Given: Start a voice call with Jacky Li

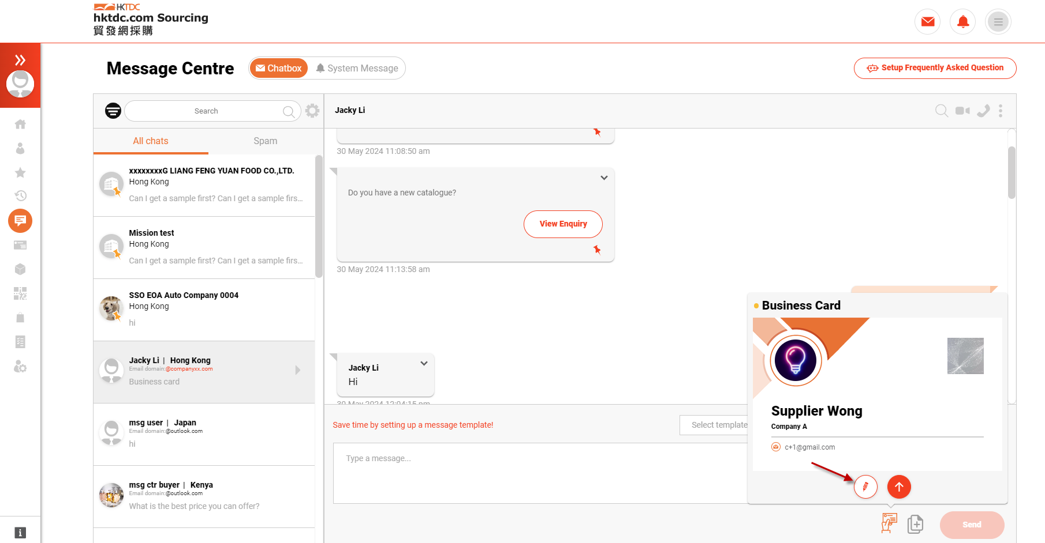Looking at the screenshot, I should [x=983, y=111].
